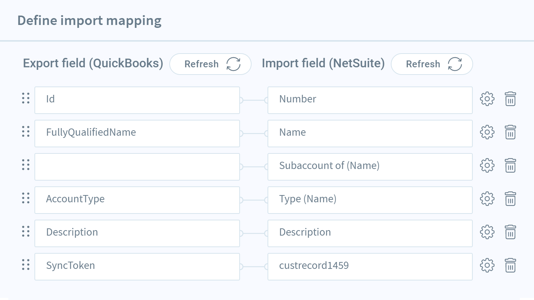The height and width of the screenshot is (300, 534).
Task: Refresh the QuickBooks export fields
Action: click(210, 64)
